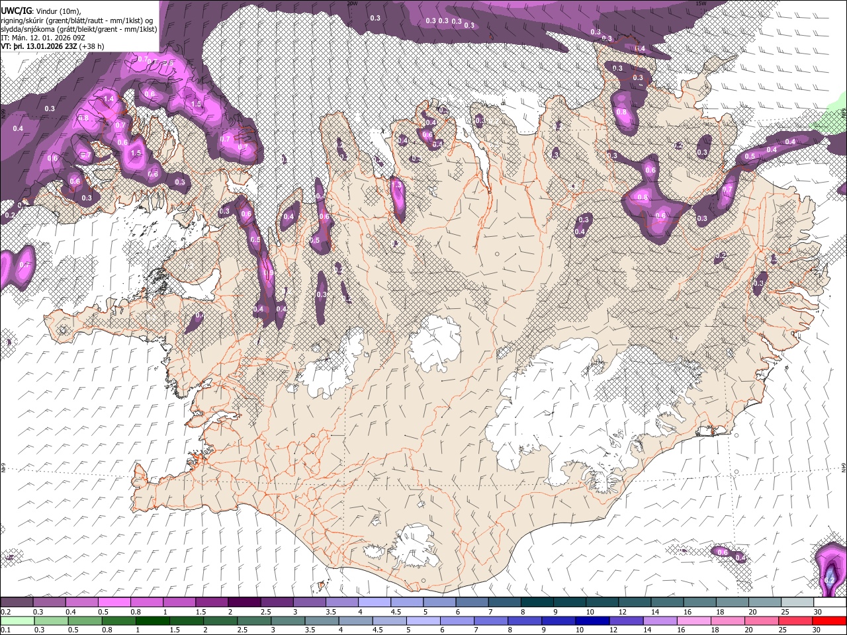Select snow legend swatch between 0.2 and 0.3
Viewport: 847px width, 635px height.
tap(16, 603)
